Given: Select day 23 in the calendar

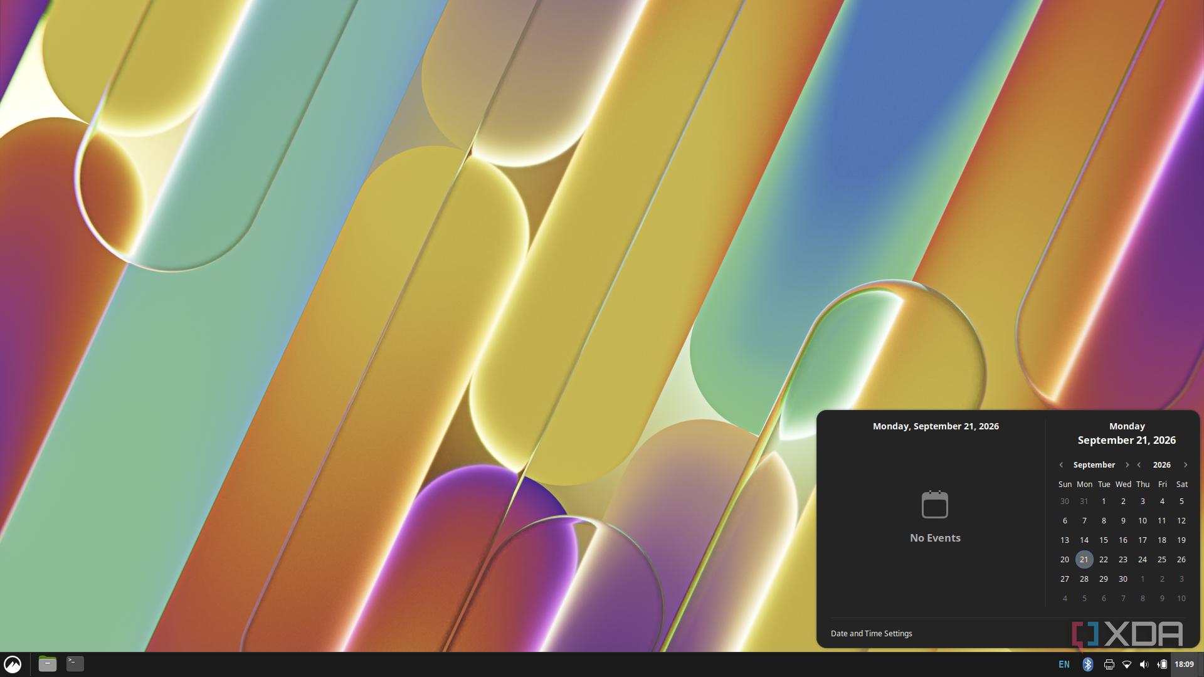Looking at the screenshot, I should point(1123,560).
